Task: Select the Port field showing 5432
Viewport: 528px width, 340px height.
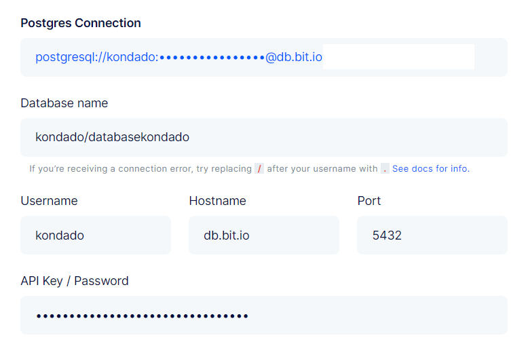Action: [432, 235]
